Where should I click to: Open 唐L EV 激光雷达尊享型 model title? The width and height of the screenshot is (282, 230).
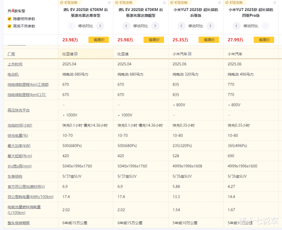[86, 13]
